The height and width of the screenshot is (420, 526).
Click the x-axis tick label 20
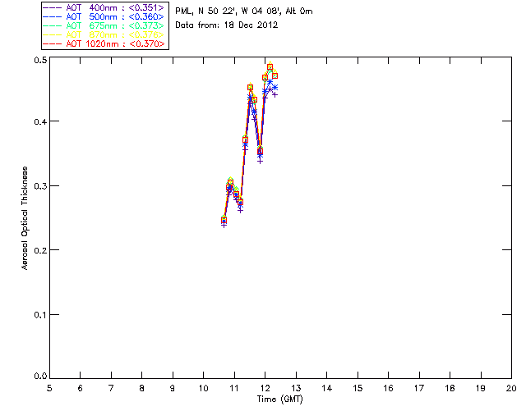coord(511,387)
